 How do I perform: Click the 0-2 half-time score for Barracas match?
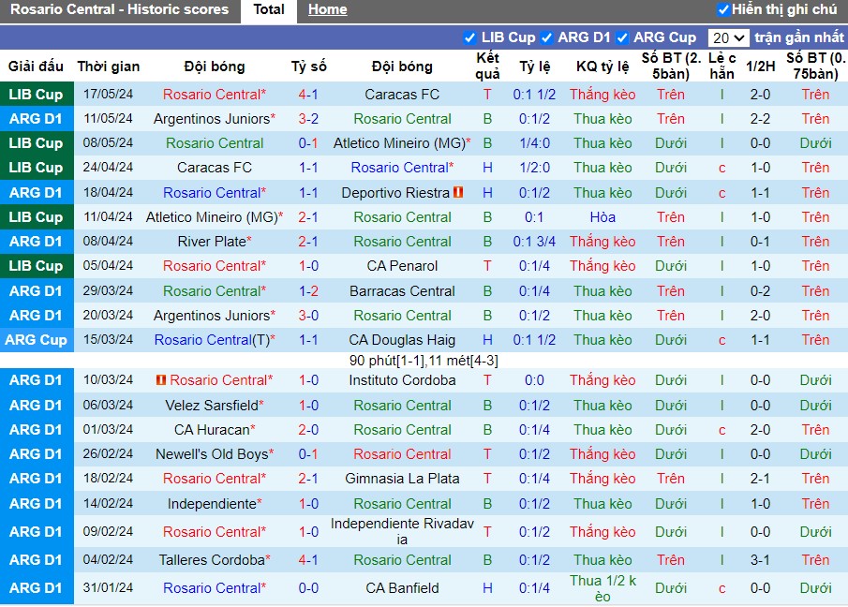coord(760,291)
